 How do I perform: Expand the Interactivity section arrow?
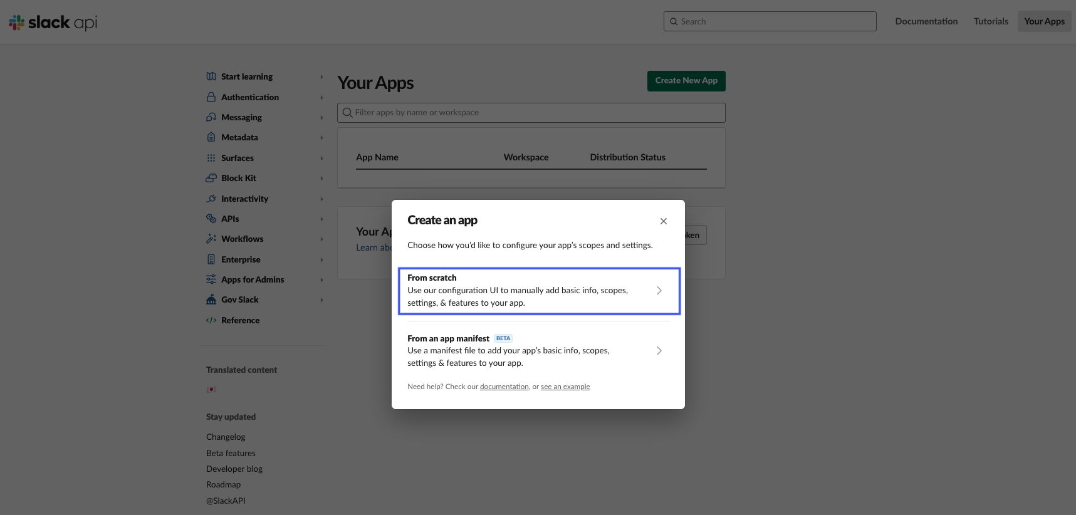coord(321,199)
